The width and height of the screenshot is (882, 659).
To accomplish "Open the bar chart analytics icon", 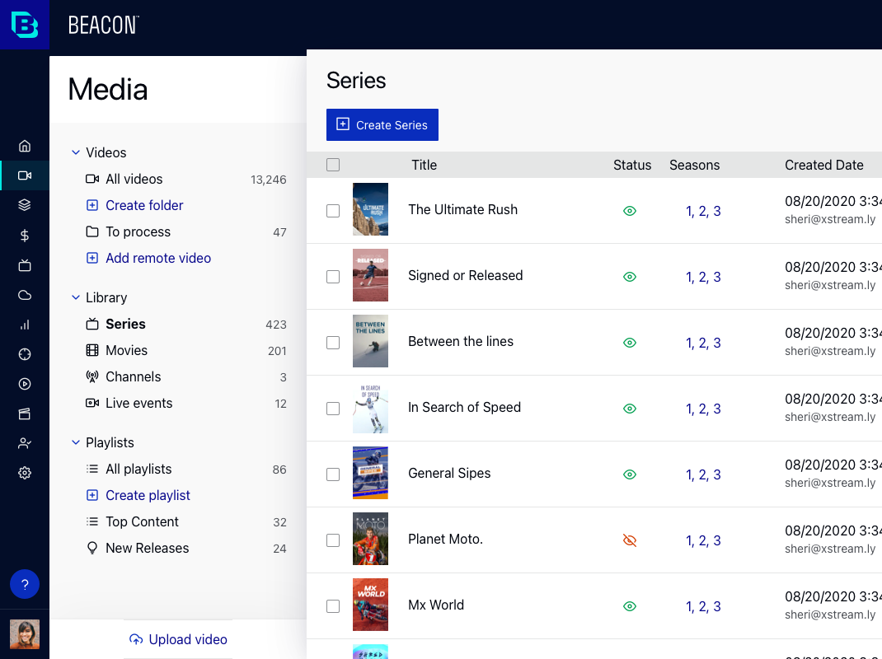I will [25, 325].
